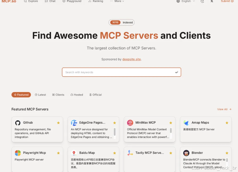Click the Github octocat icon
The width and height of the screenshot is (238, 172).
pyautogui.click(x=18, y=123)
